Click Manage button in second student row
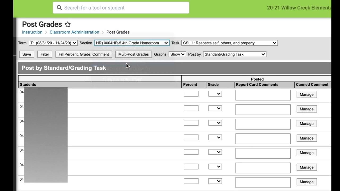 (307, 109)
